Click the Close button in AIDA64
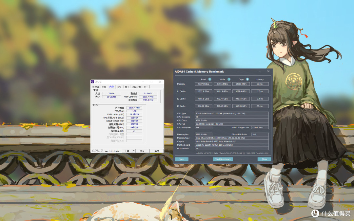The image size is (354, 221). [265, 159]
